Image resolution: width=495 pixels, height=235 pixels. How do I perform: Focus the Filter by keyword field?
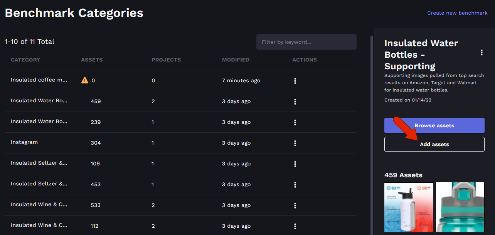pyautogui.click(x=306, y=42)
